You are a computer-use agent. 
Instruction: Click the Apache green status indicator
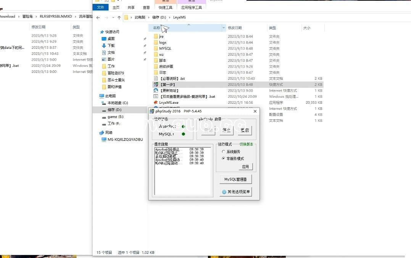[x=184, y=126]
